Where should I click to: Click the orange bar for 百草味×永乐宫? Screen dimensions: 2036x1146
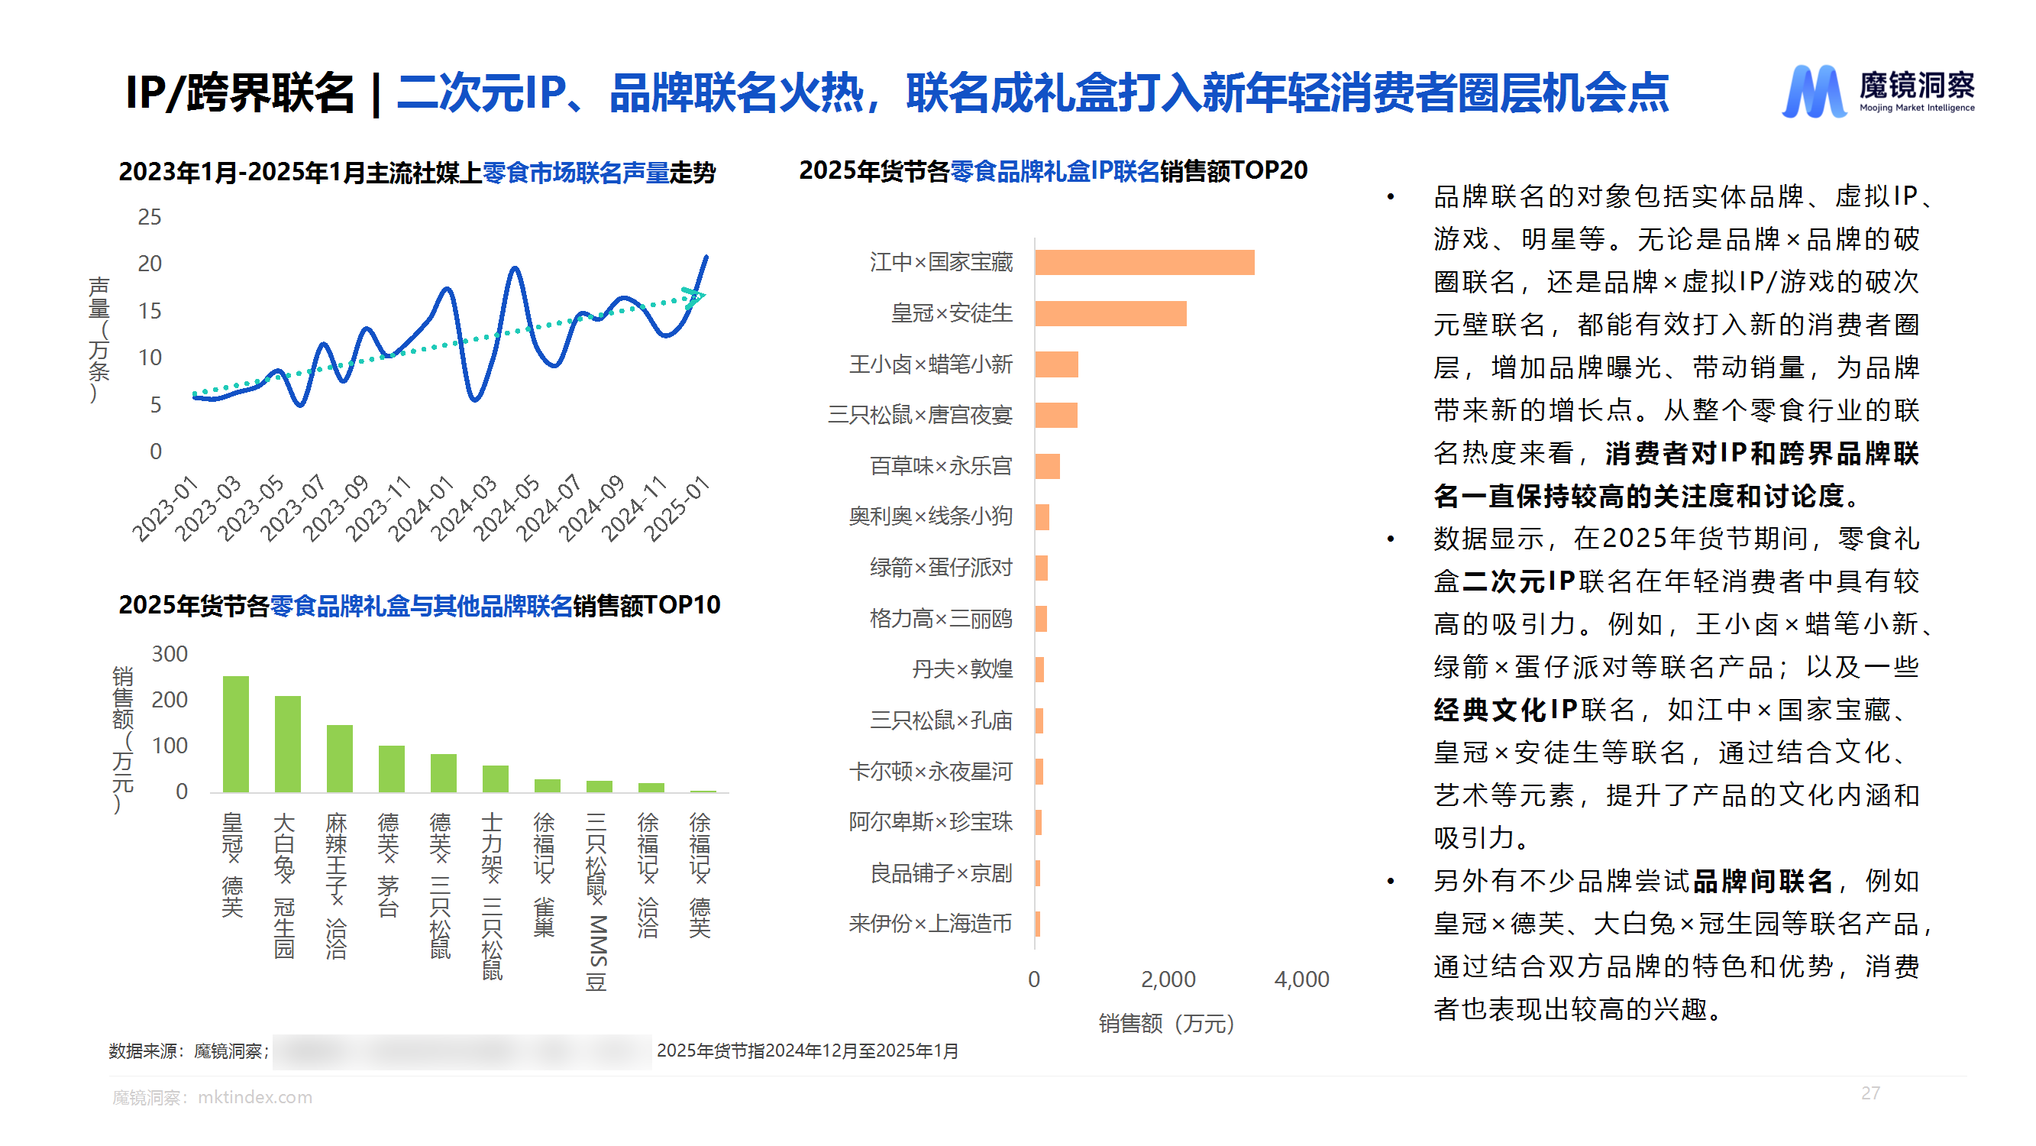1048,466
